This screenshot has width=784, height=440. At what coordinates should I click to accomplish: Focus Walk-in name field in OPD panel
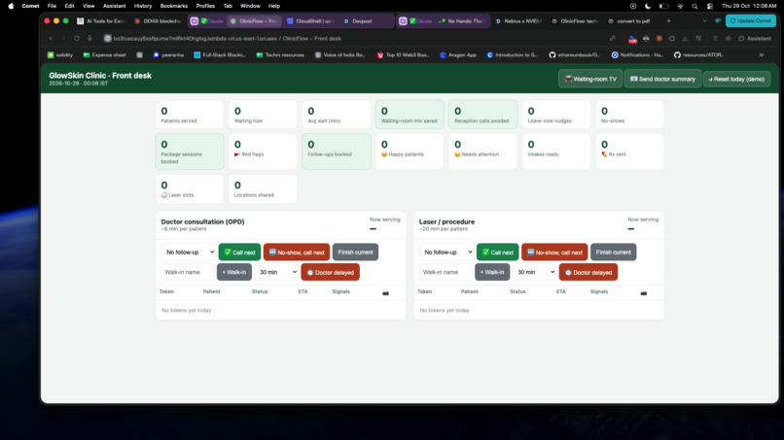pyautogui.click(x=188, y=272)
